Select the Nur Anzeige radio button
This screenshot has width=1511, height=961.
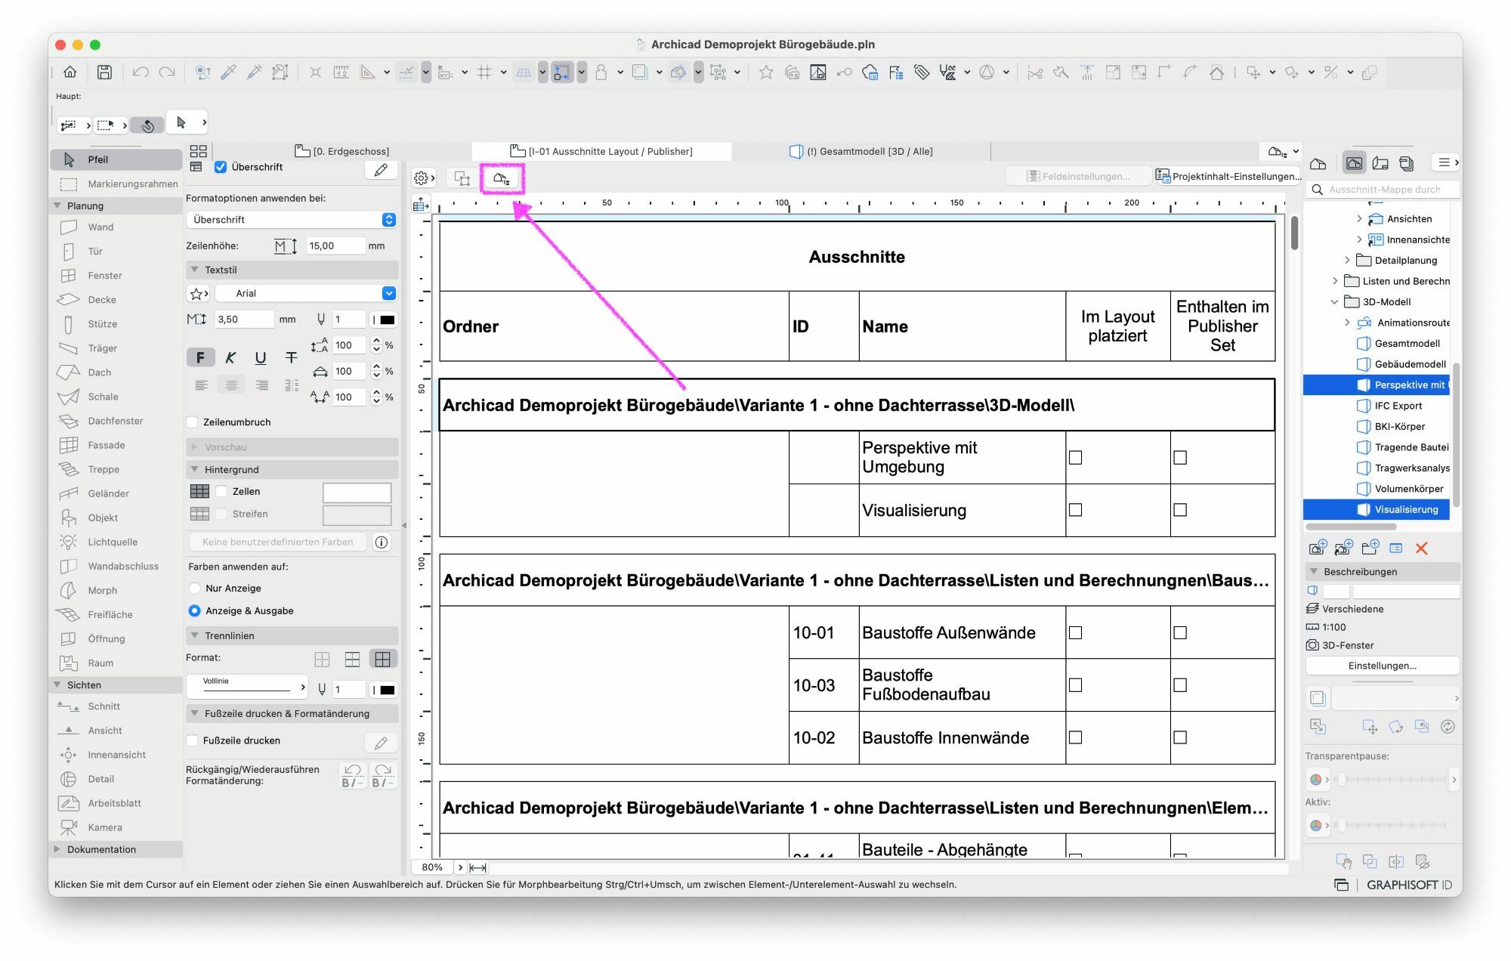pyautogui.click(x=195, y=588)
